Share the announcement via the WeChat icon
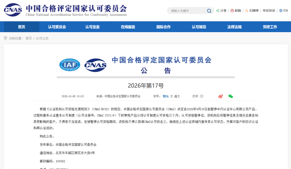This screenshot has height=169, width=291. point(231,96)
